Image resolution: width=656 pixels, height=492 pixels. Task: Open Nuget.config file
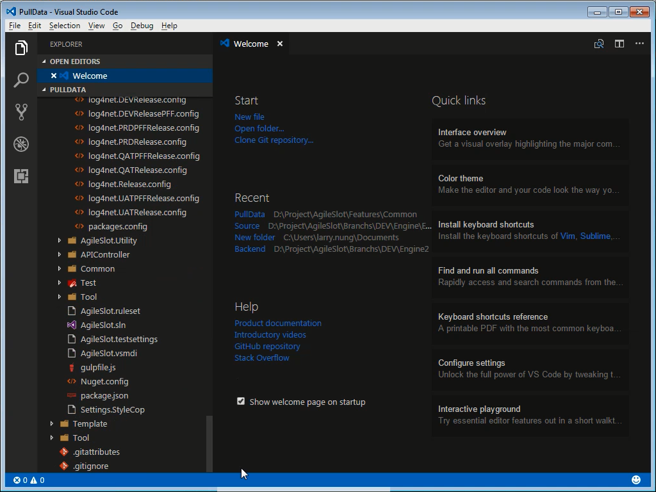click(x=104, y=382)
